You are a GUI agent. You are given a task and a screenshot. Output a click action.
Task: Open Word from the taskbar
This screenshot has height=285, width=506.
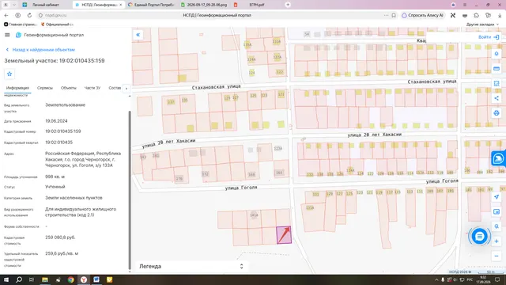96,279
